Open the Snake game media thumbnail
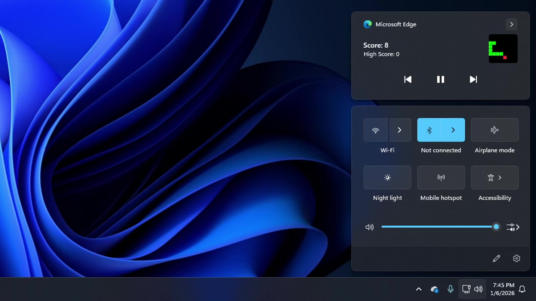The height and width of the screenshot is (301, 536). pos(503,49)
